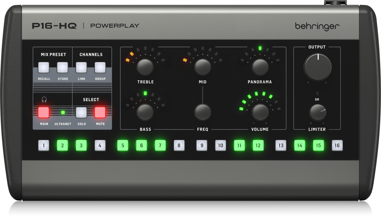Click the LIMITER knob
This screenshot has width=381, height=216.
click(x=317, y=113)
